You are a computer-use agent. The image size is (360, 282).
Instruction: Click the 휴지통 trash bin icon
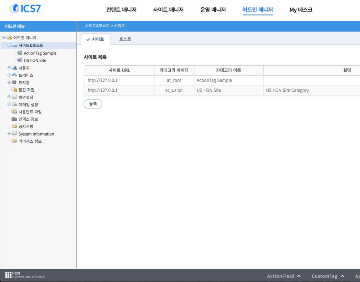pos(14,82)
